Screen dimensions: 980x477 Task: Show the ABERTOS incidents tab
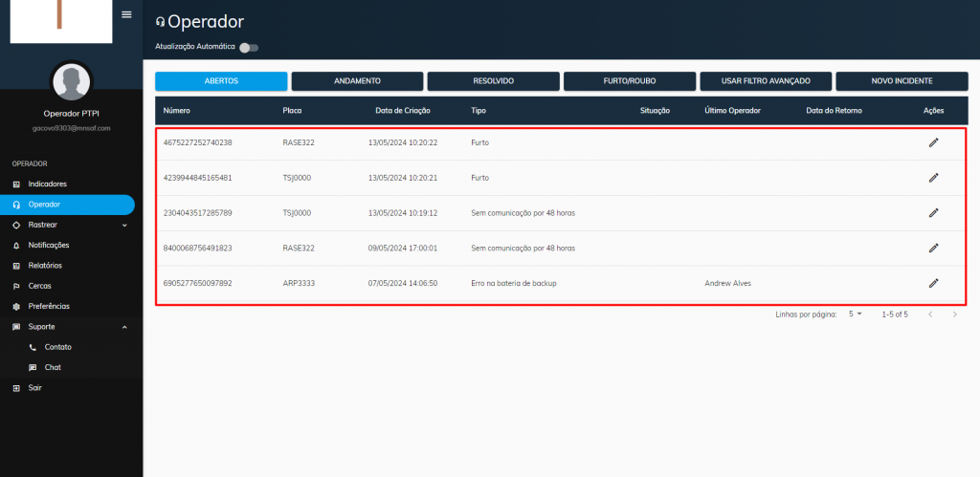[x=221, y=81]
